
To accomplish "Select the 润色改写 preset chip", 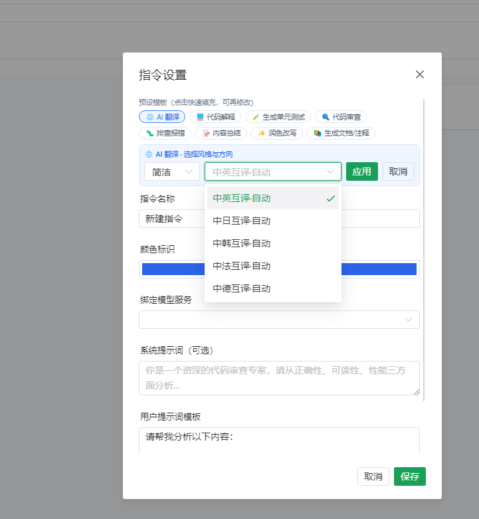I will [x=276, y=133].
